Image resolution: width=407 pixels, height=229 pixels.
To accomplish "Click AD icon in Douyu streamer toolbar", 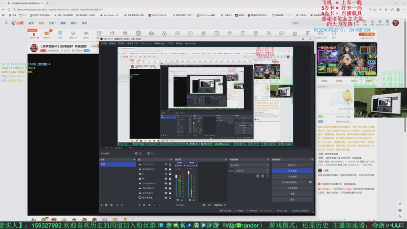I will click(177, 33).
